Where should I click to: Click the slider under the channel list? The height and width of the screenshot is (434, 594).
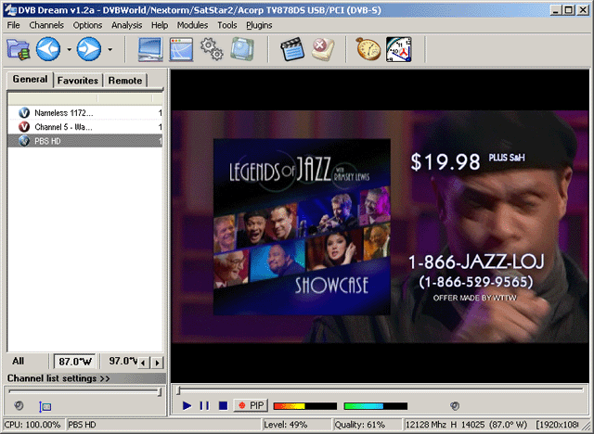pos(84,392)
